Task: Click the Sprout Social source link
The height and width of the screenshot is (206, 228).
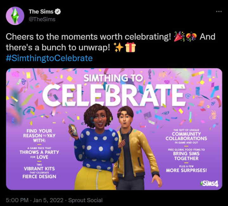Action: click(86, 200)
